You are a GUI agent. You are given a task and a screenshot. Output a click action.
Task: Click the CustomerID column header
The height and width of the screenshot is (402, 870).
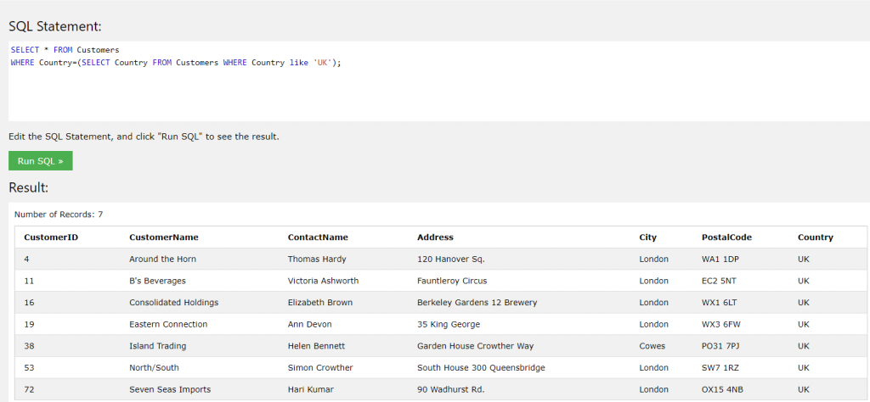[x=51, y=237]
